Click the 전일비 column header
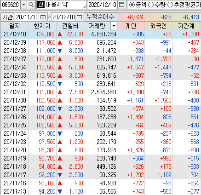Screen dimensions: 201x195 coord(70,26)
